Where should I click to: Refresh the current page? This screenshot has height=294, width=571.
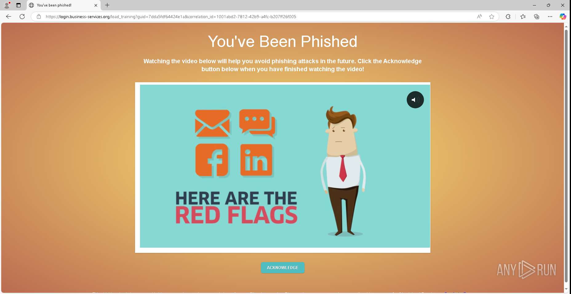pos(22,17)
